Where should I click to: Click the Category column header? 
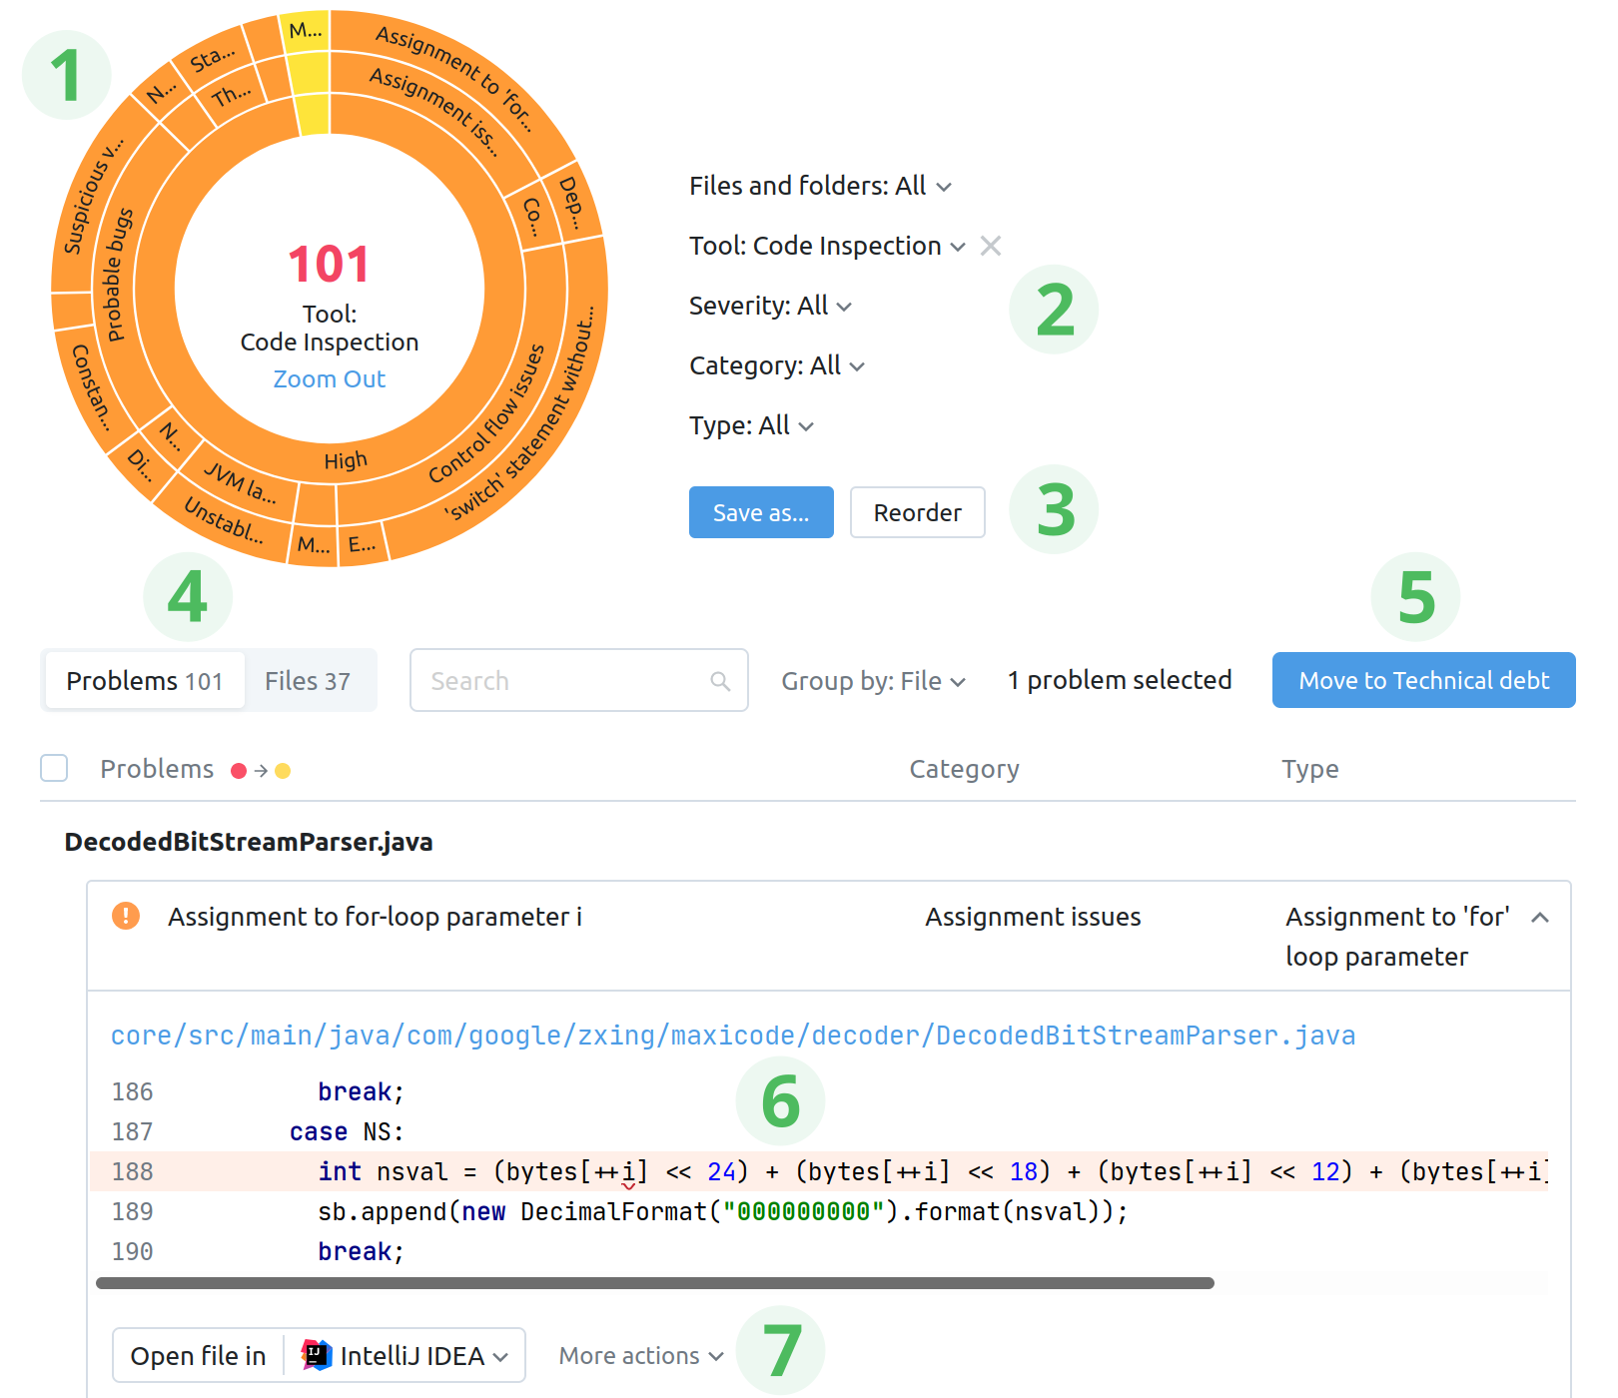tap(964, 769)
